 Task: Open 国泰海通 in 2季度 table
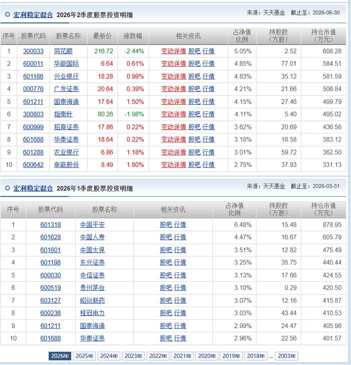[x=66, y=102]
